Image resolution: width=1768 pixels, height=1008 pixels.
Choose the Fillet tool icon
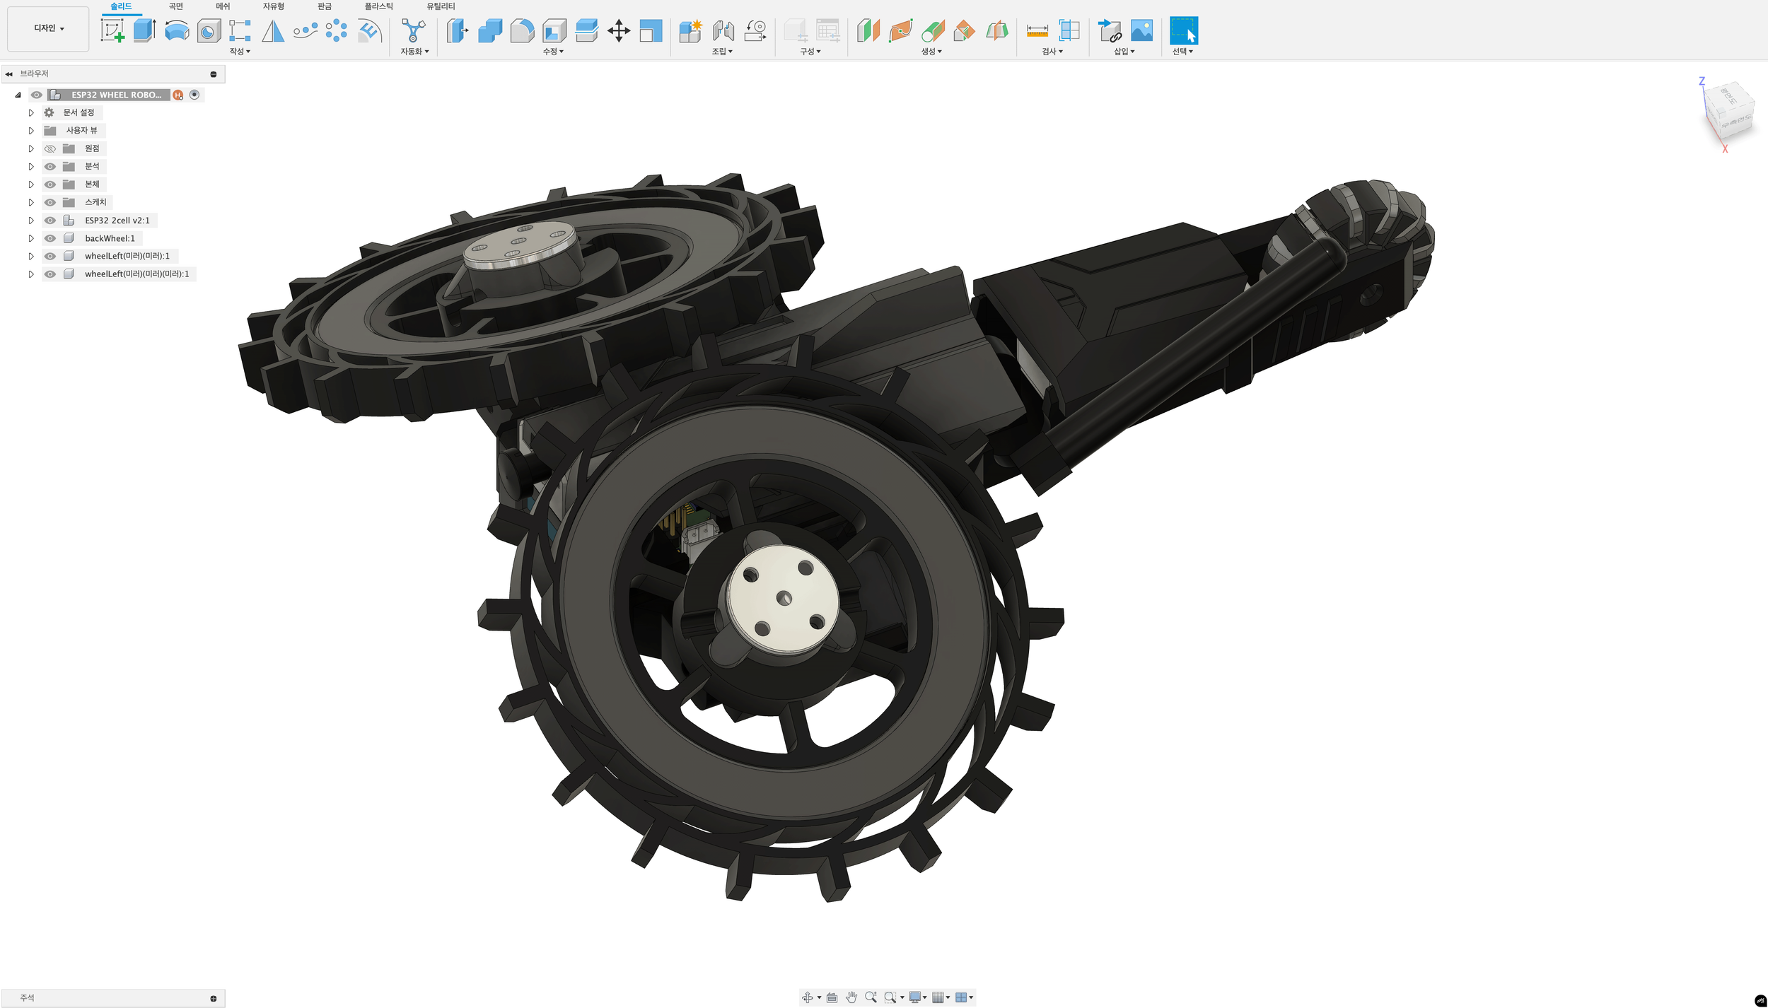click(x=522, y=31)
